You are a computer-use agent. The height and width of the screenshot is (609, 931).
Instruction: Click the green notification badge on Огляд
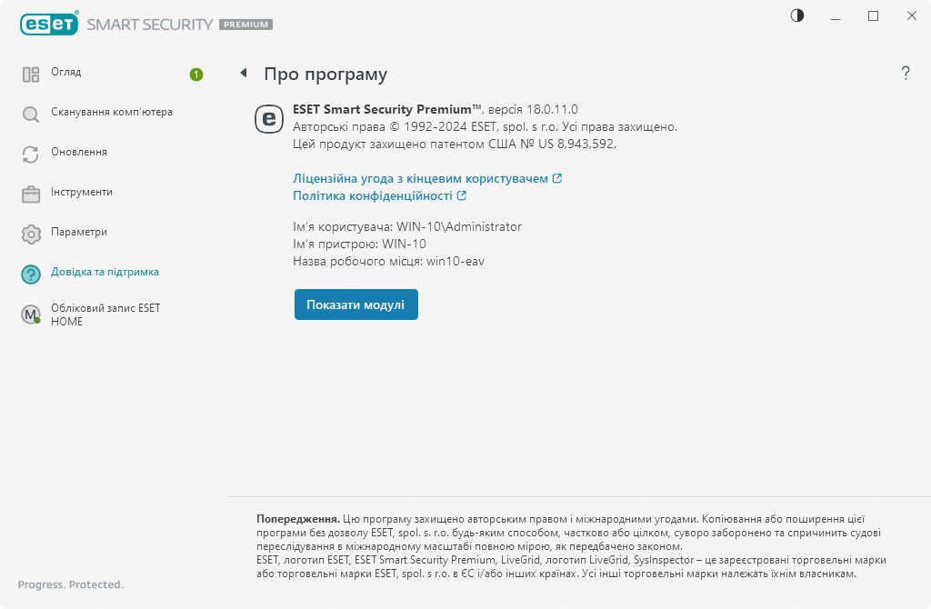click(196, 74)
